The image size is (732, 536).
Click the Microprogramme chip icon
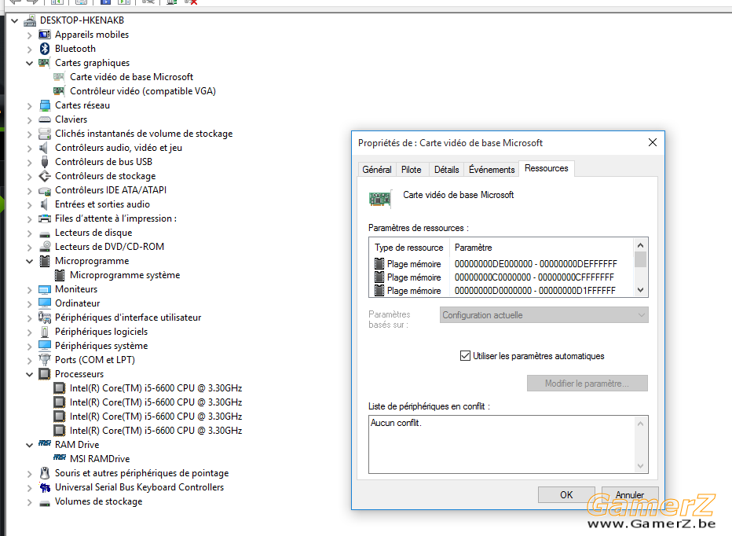pyautogui.click(x=45, y=261)
